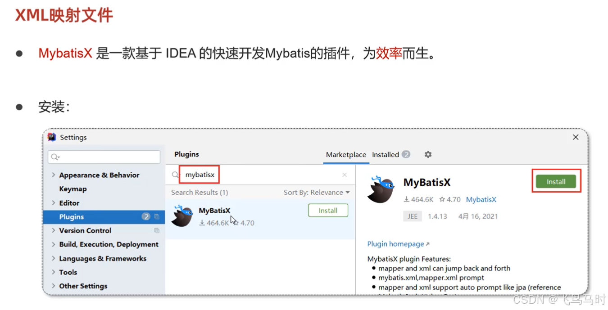608x310 pixels.
Task: Click the copy icon beside Version Control
Action: pos(157,230)
